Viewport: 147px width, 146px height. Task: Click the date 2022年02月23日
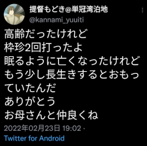click(x=32, y=128)
